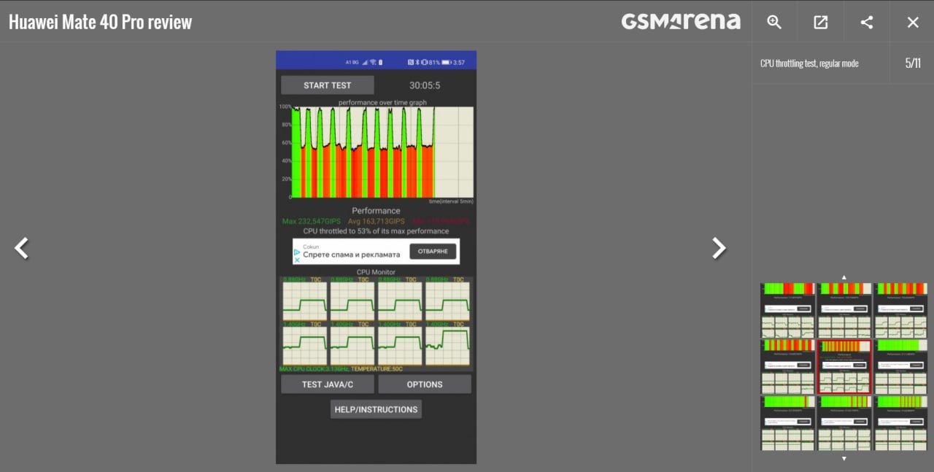The width and height of the screenshot is (934, 472).
Task: Click the Bluetooth icon in phone status bar
Action: (417, 62)
